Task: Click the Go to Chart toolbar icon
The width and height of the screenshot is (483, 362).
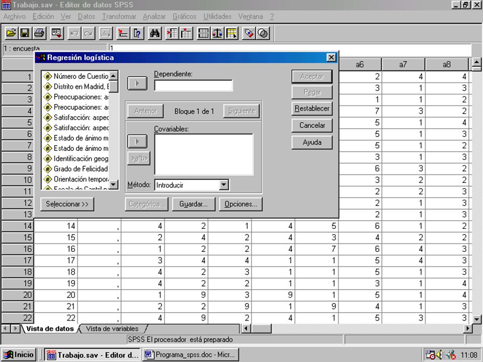Action: click(106, 33)
